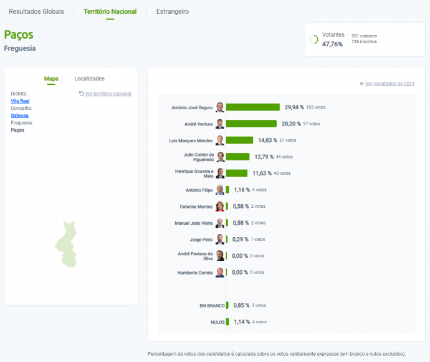Click the back arrow before Ver resultados de 2021
Image resolution: width=430 pixels, height=362 pixels.
[362, 84]
